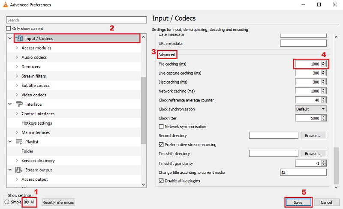Click the Change title according to media field
Viewport: 343px width, 209px height.
tap(303, 172)
